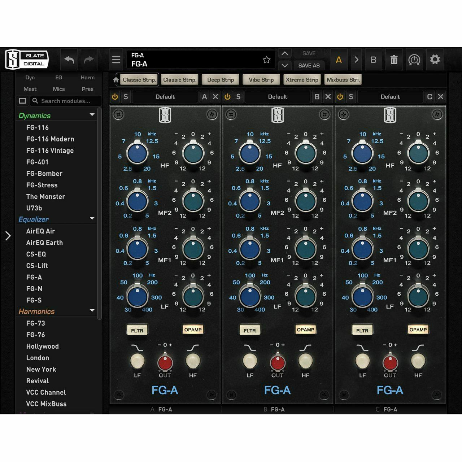Toggle OPAMP button on module C
The height and width of the screenshot is (462, 462).
pos(418,330)
